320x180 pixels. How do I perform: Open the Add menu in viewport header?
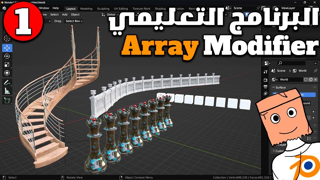pos(65,14)
